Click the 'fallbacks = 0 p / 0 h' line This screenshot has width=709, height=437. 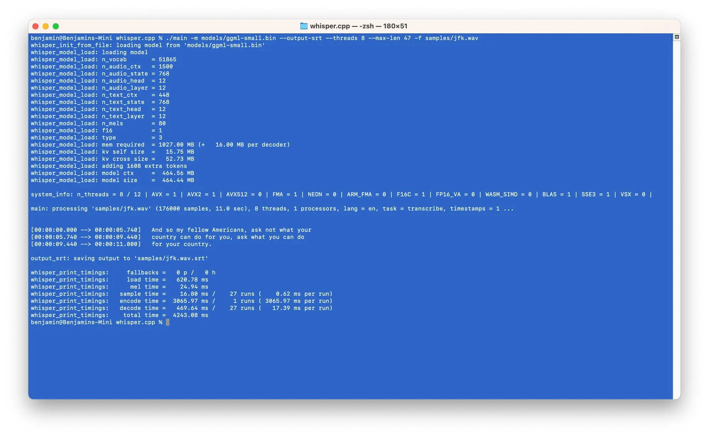pyautogui.click(x=123, y=272)
